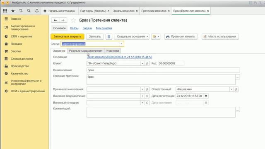Open Ответственный linked record icon
265x149 pixels.
(x=236, y=89)
